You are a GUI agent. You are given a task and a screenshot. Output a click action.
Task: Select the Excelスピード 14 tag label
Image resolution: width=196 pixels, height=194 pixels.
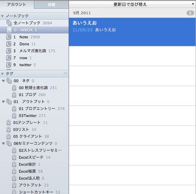[35, 157]
